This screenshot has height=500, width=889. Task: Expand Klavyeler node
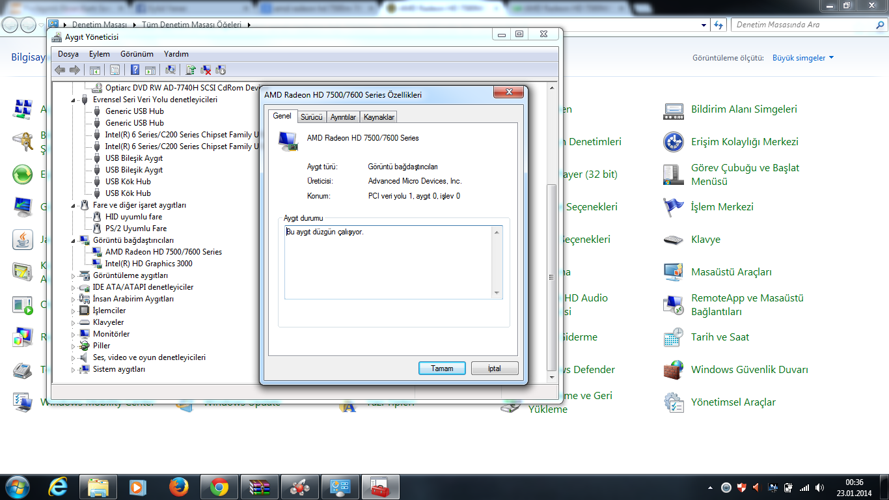(74, 322)
